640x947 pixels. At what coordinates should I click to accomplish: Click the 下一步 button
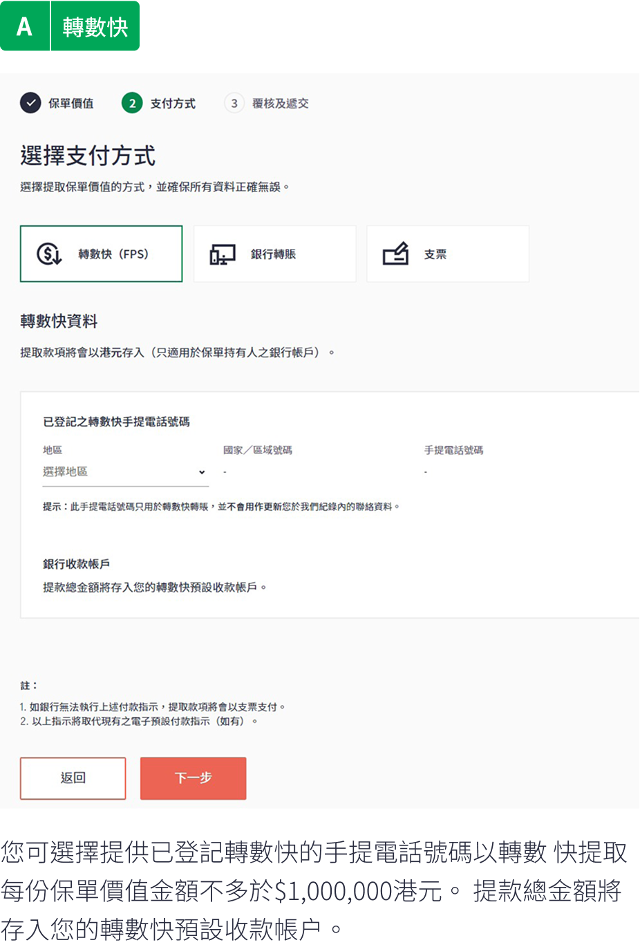tap(193, 778)
